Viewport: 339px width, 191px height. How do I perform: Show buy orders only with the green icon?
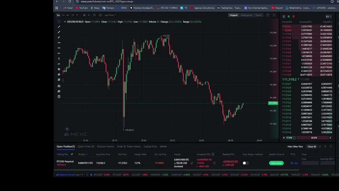pos(289,16)
